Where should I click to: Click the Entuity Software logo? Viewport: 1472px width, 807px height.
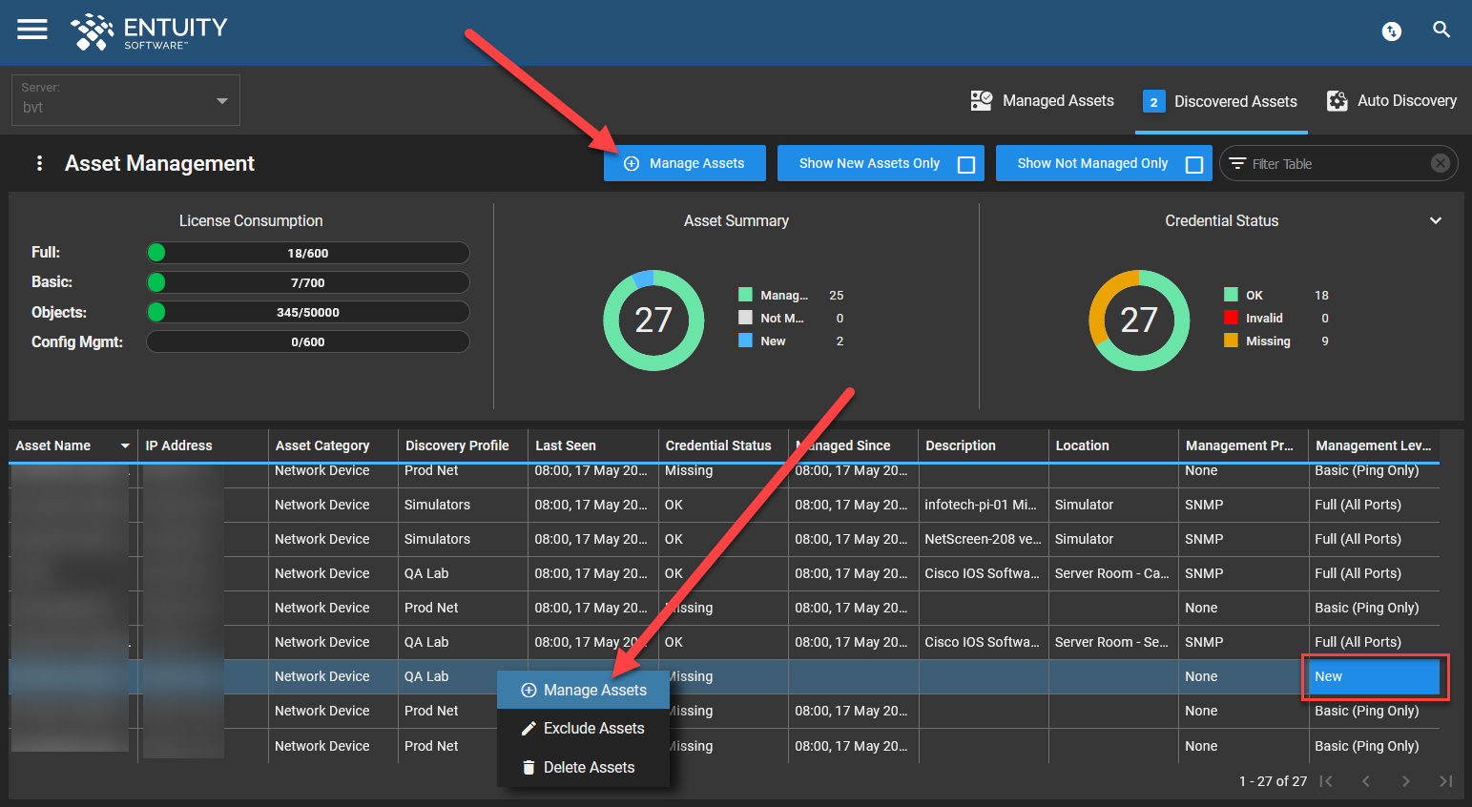pyautogui.click(x=149, y=31)
